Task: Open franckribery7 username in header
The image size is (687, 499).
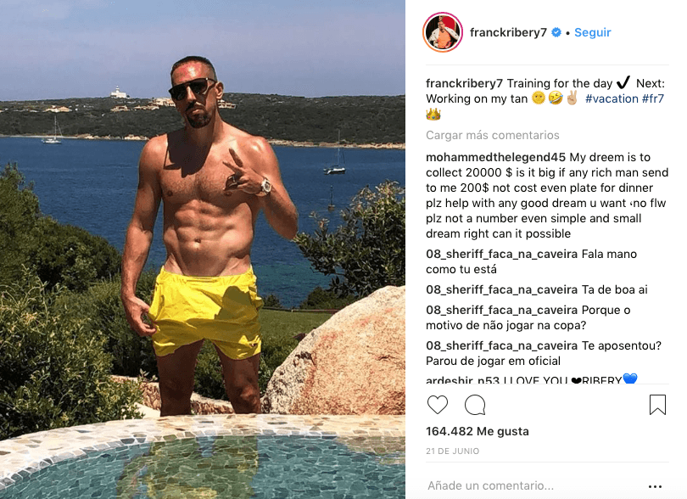Action: point(508,32)
